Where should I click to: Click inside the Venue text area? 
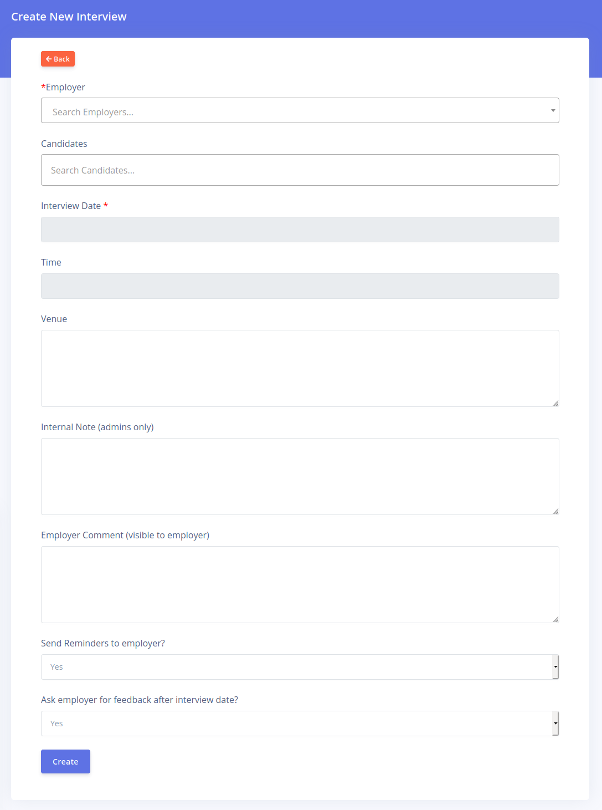300,368
